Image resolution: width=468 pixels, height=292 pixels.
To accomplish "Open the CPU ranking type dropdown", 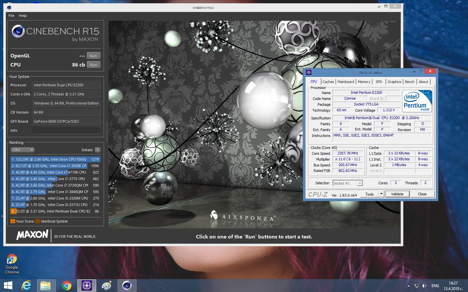I will coord(22,150).
